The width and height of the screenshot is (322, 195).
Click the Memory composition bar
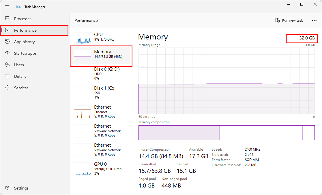pyautogui.click(x=226, y=133)
